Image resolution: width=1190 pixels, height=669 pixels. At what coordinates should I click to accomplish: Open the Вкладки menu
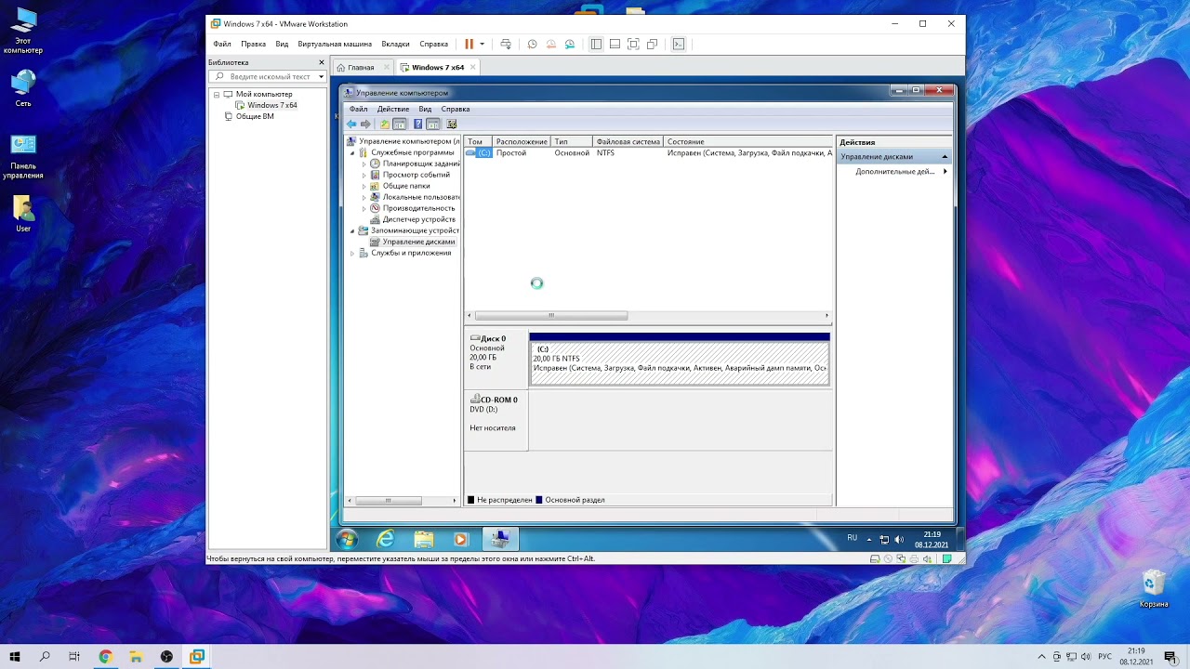[x=395, y=44]
